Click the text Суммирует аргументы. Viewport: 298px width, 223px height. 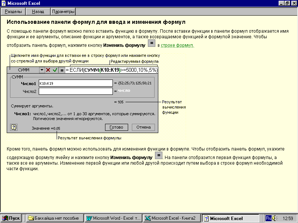pyautogui.click(x=32, y=106)
